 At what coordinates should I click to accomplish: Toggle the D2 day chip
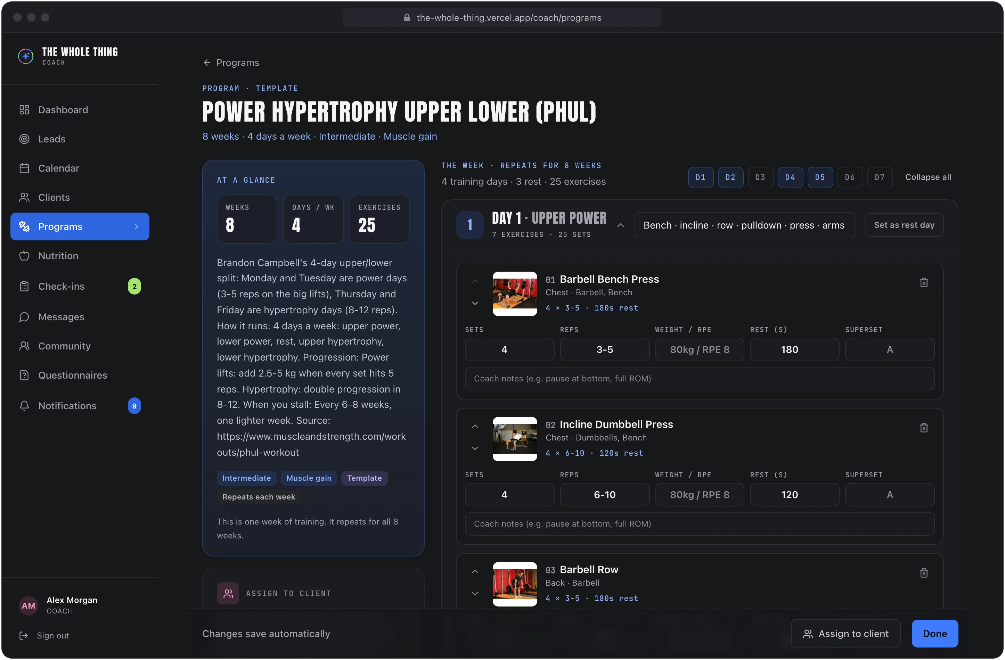(730, 177)
